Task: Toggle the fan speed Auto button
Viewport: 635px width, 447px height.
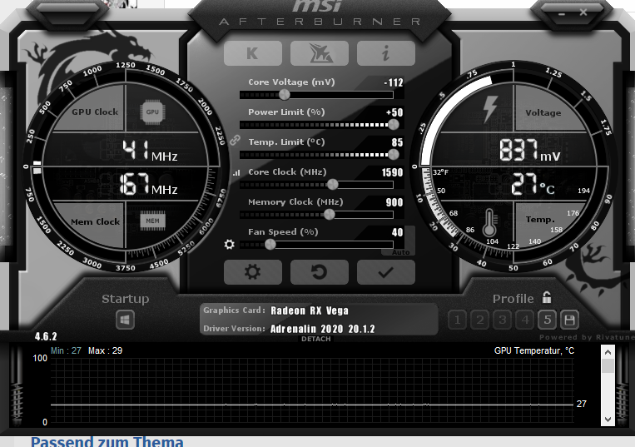Action: [x=400, y=252]
